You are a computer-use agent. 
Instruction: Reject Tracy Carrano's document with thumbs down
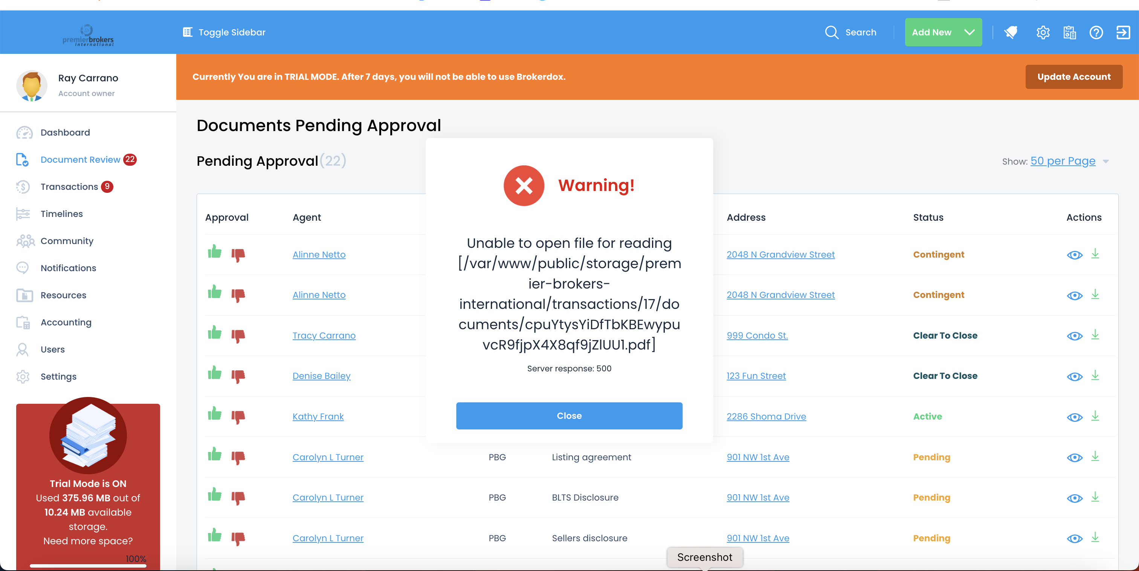point(238,337)
